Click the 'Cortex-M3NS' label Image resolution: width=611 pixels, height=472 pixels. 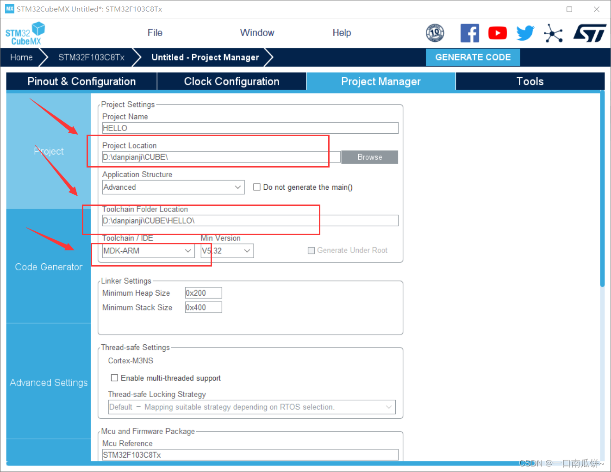131,360
